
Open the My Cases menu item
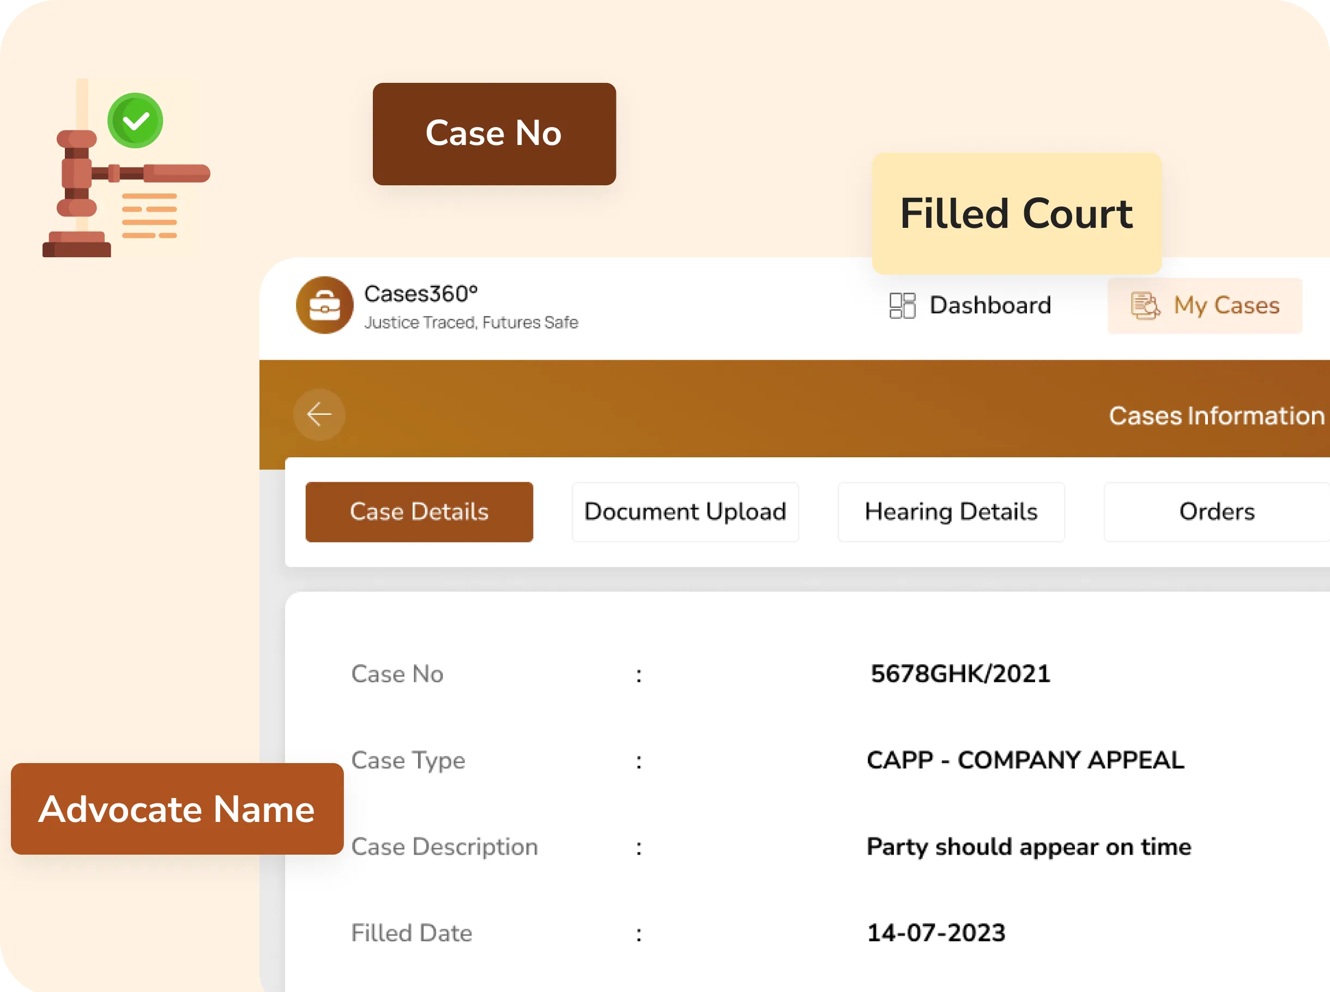click(x=1226, y=306)
